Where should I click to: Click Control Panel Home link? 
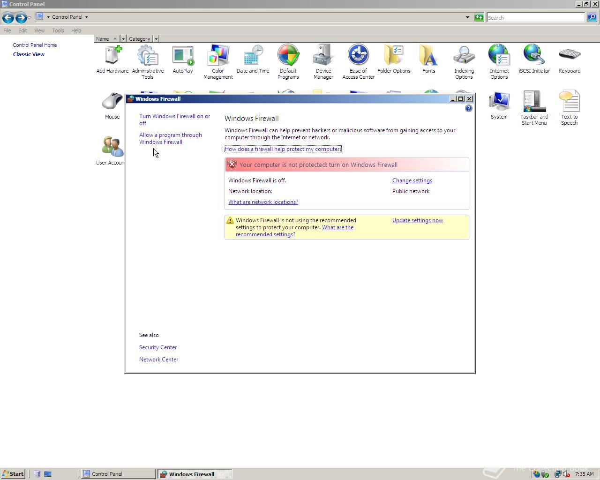pos(35,45)
